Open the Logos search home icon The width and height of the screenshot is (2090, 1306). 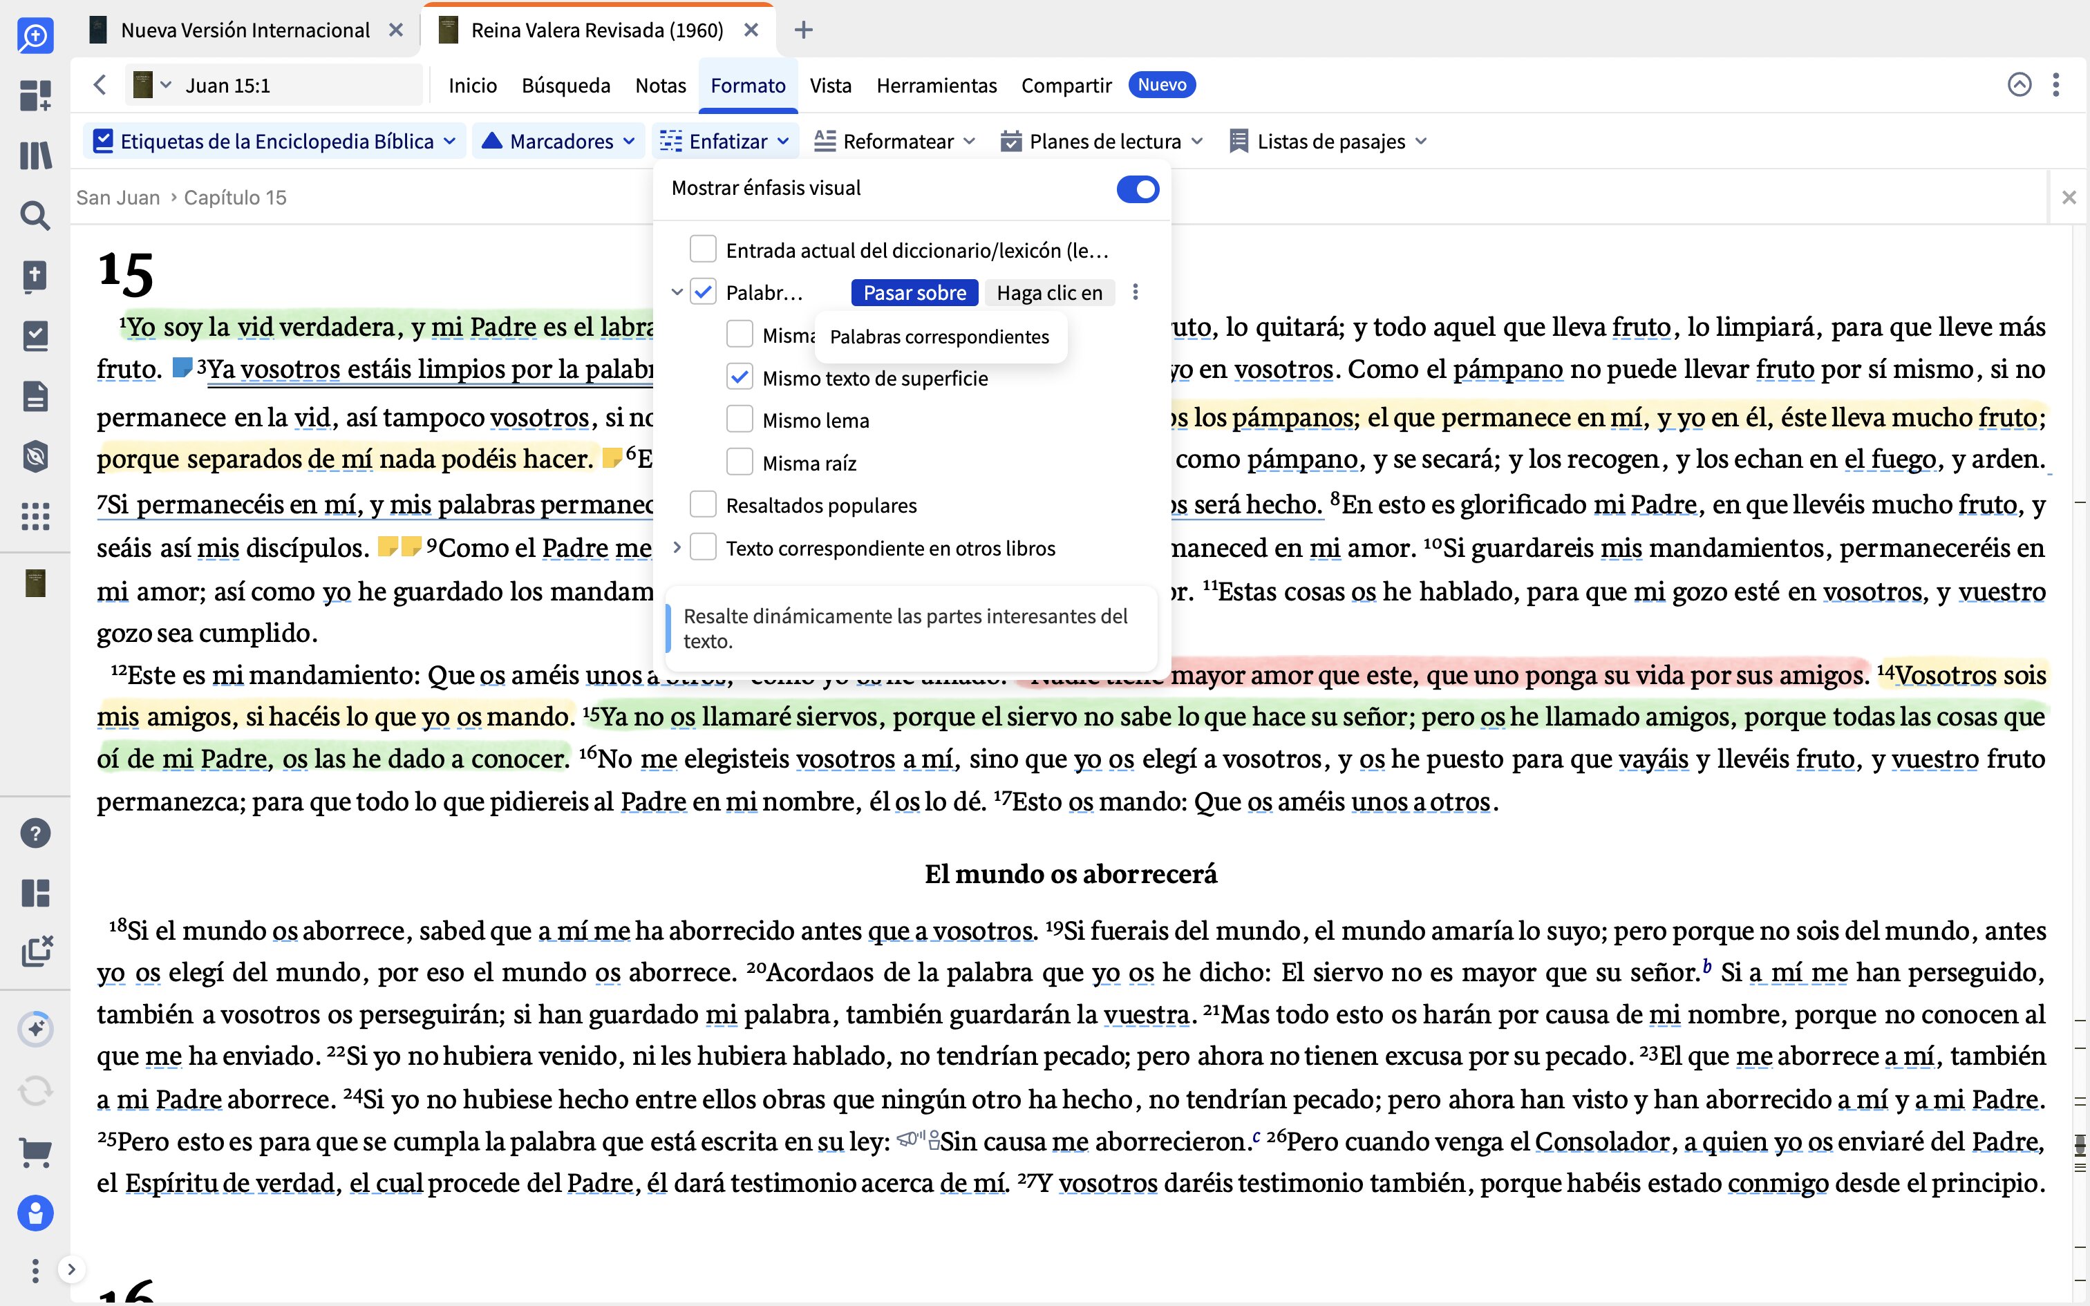35,35
